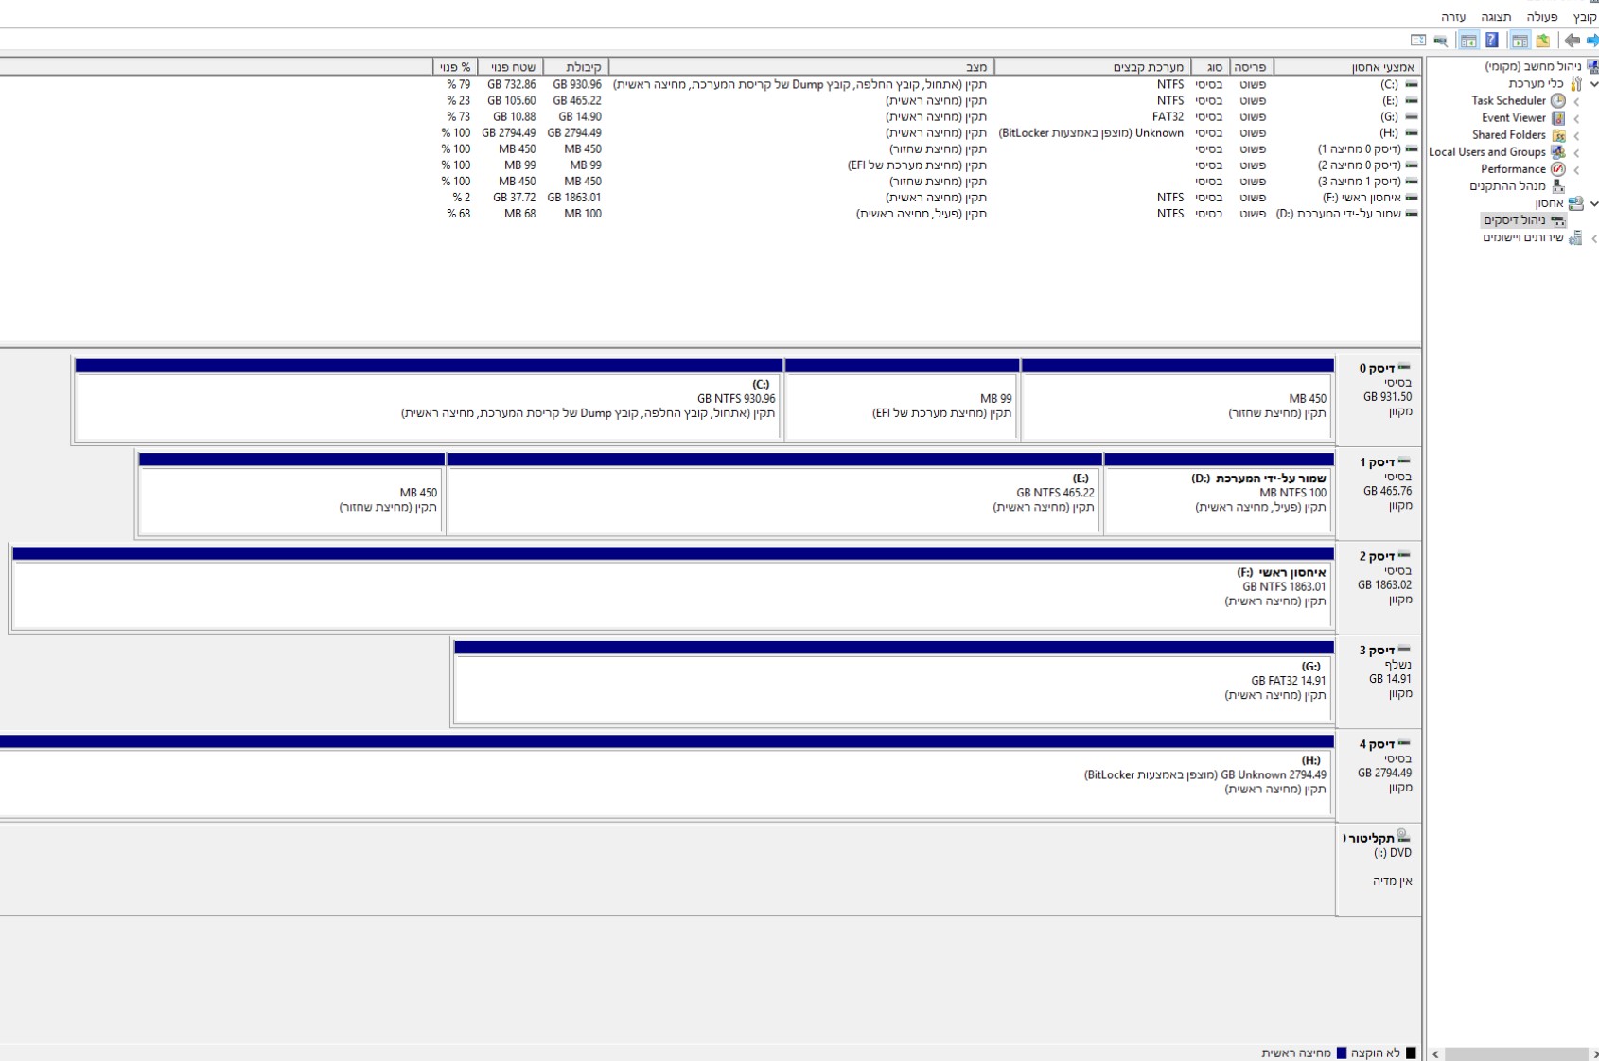The width and height of the screenshot is (1599, 1061).
Task: Select the דיסק 2 disk label box
Action: click(x=1379, y=586)
